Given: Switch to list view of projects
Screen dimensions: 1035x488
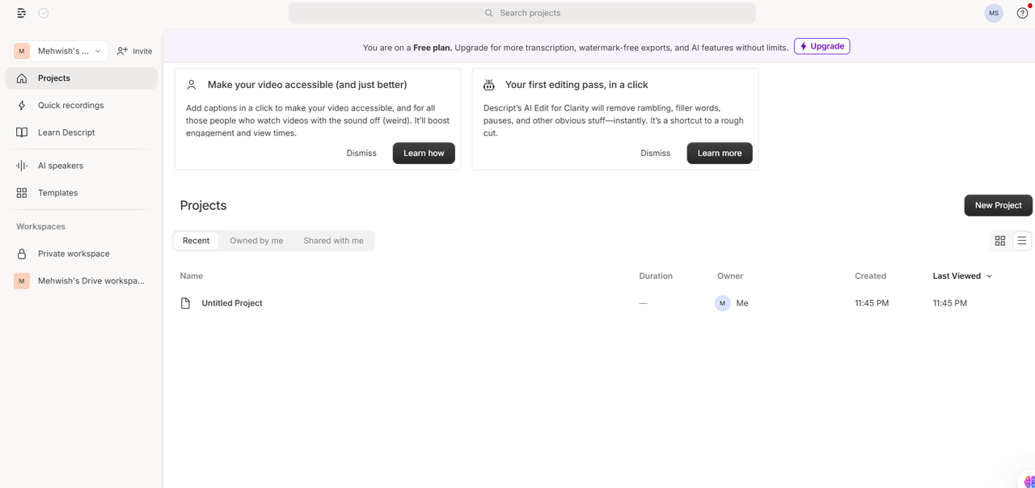Looking at the screenshot, I should pyautogui.click(x=1022, y=241).
